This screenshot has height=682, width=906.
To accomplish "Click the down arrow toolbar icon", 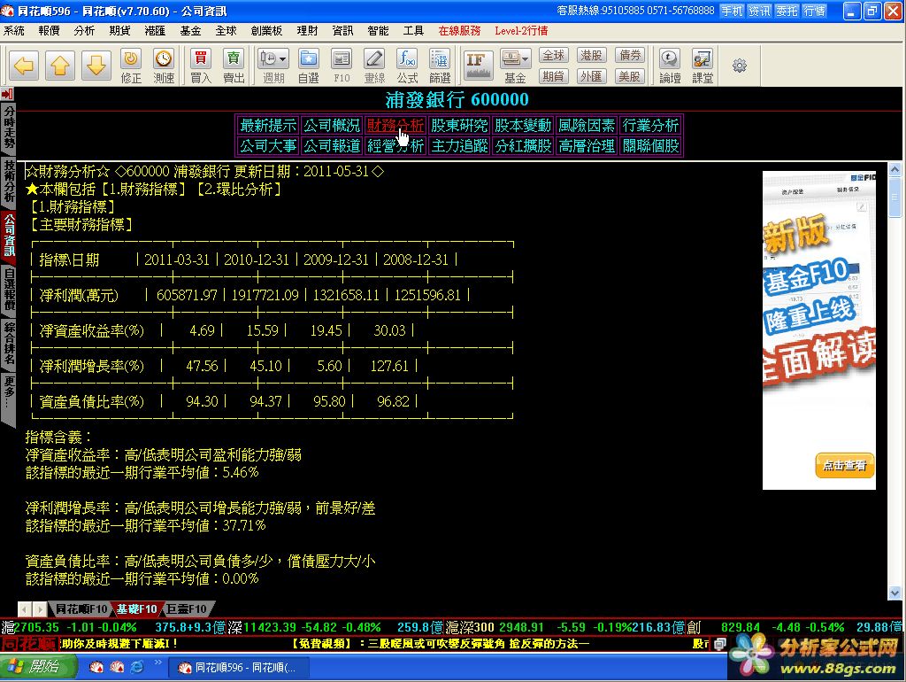I will point(96,66).
